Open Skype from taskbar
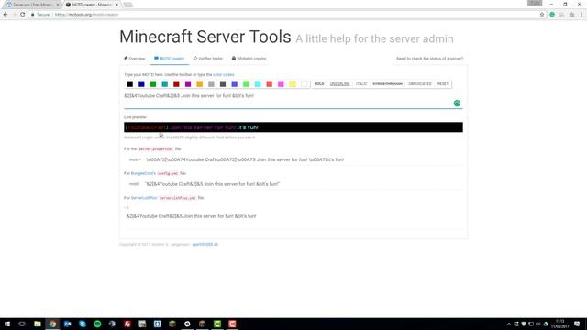This screenshot has height=330, width=587. 83,324
